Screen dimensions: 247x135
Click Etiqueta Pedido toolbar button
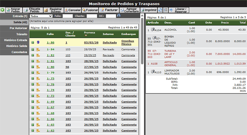point(33,10)
